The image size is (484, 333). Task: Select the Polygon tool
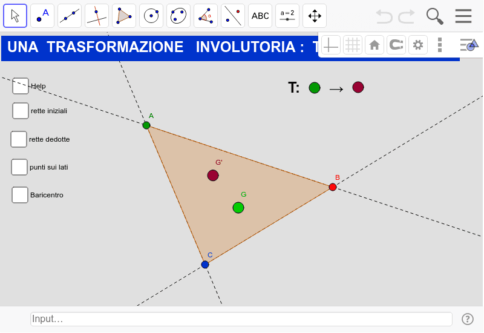[x=124, y=16]
